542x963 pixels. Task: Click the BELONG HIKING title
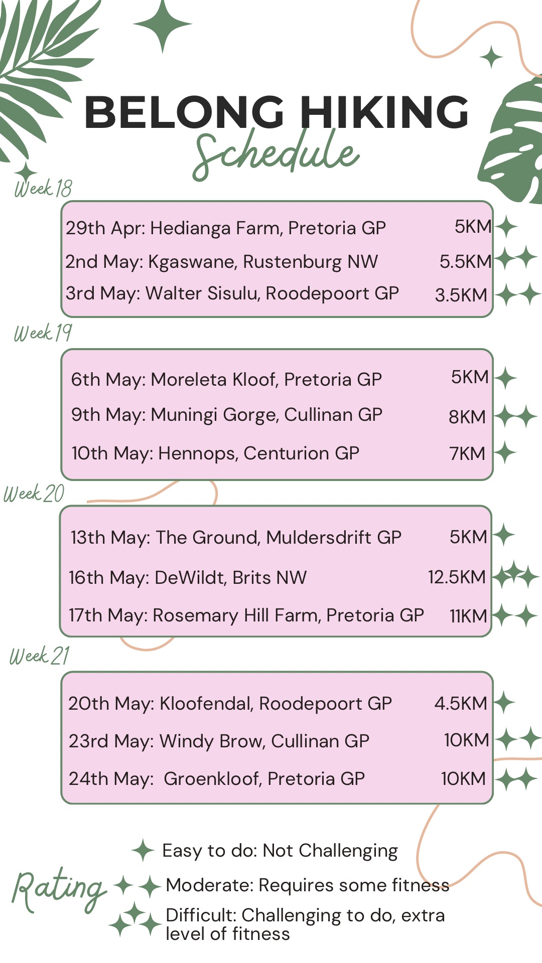pos(277,112)
